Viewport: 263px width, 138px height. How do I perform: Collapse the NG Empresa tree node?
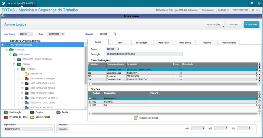10,55
